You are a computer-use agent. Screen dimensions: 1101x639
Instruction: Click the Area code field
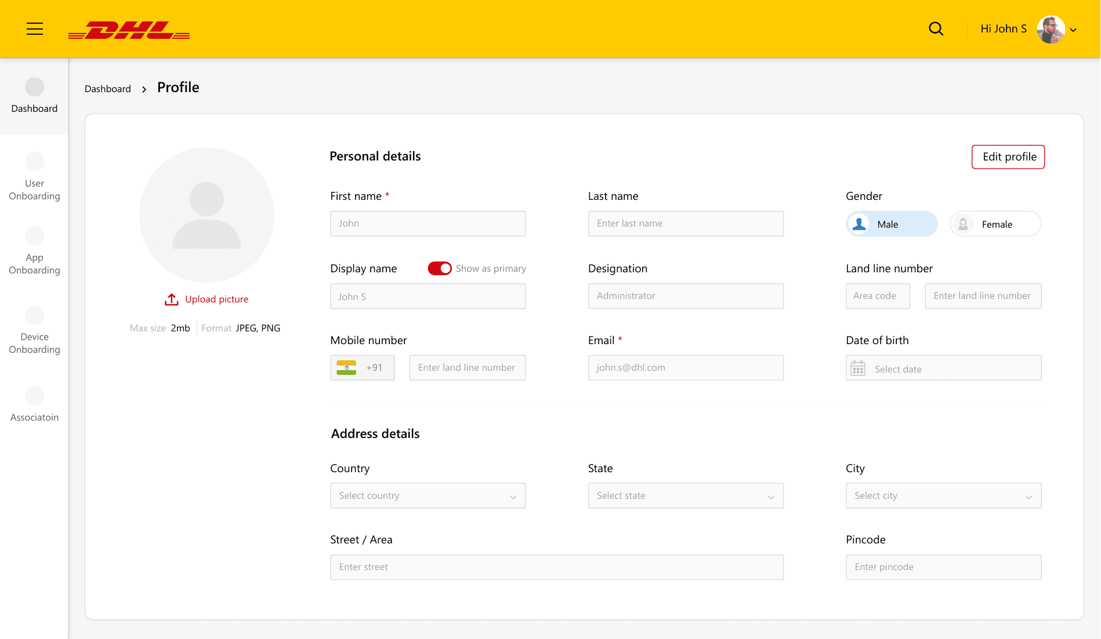coord(878,296)
